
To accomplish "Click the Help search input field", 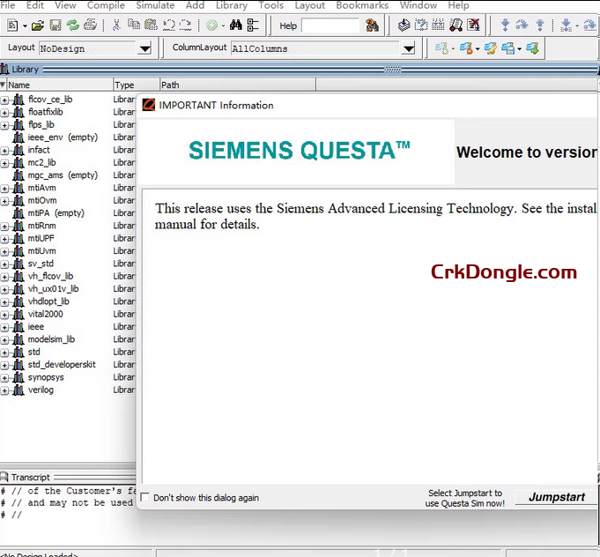I will point(330,26).
